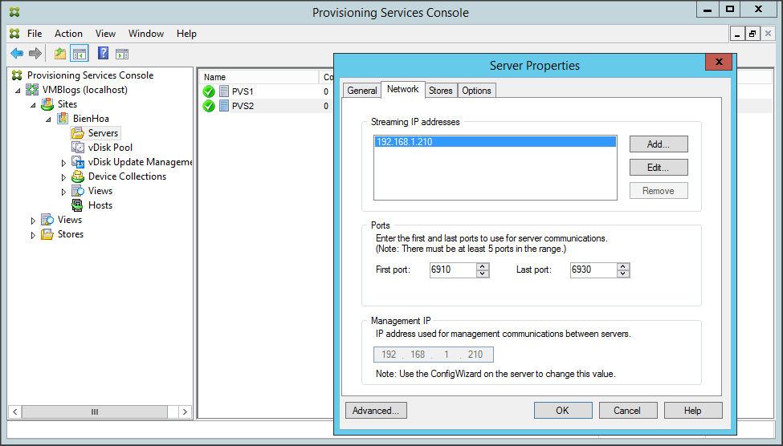Screen dimensions: 783x446
Task: Select the vDisk Pool node
Action: coord(110,148)
